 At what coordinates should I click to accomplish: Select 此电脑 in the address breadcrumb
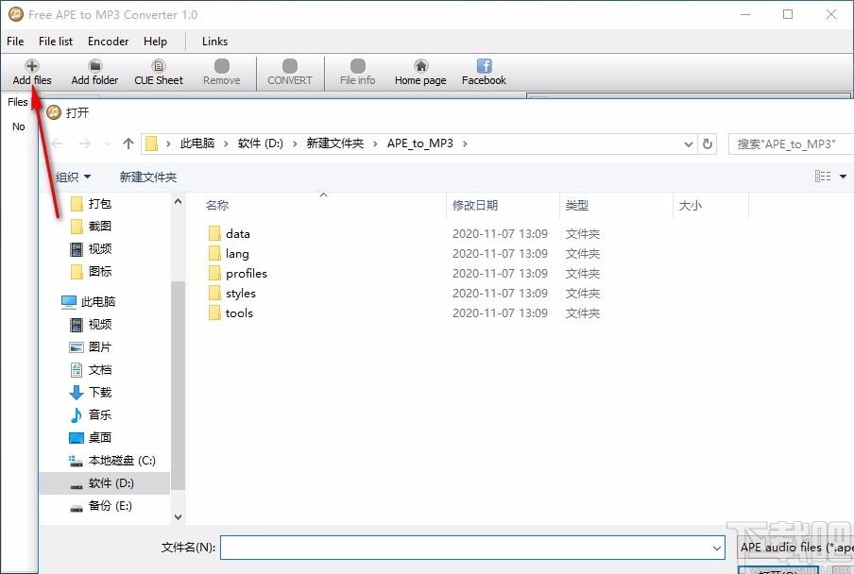[x=197, y=143]
